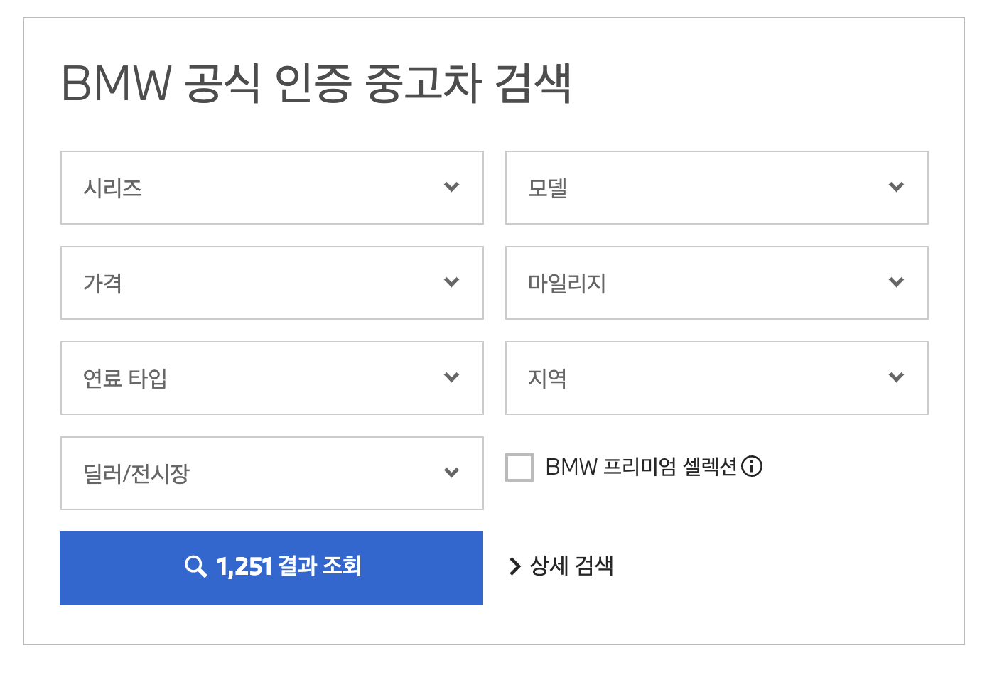The image size is (992, 675).
Task: Click the down arrow in the 모델 field
Action: (897, 188)
